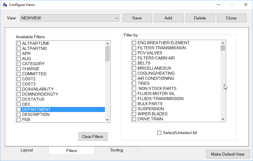Check the ALTPARTLINE filter checkbox
The height and width of the screenshot is (161, 253).
click(19, 43)
